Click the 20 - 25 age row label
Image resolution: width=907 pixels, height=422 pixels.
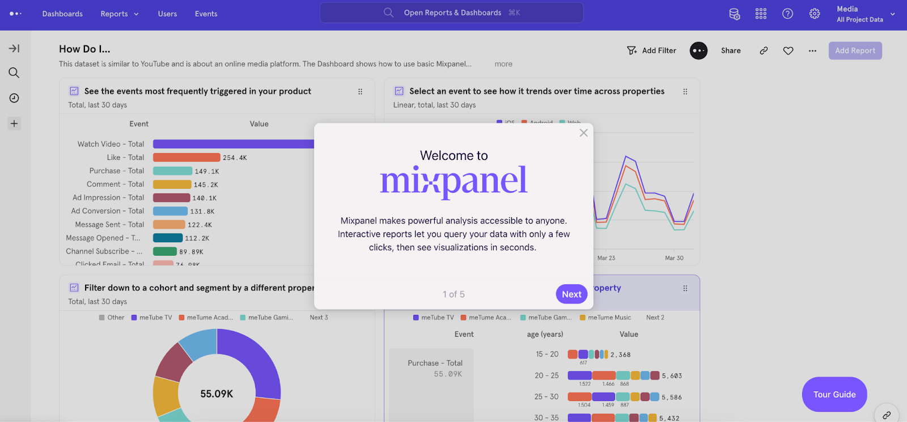tap(546, 375)
